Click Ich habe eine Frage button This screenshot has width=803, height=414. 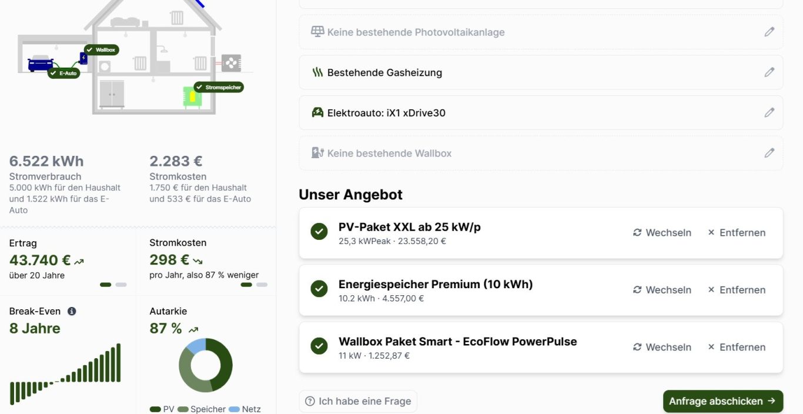pos(358,401)
